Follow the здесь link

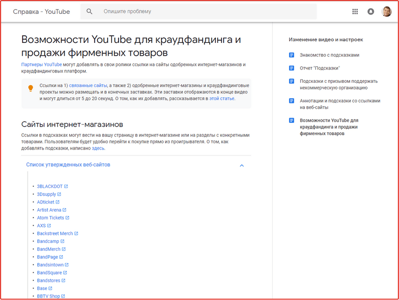point(98,148)
